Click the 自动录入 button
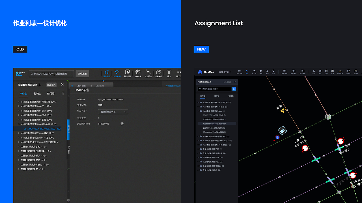 coord(51,85)
